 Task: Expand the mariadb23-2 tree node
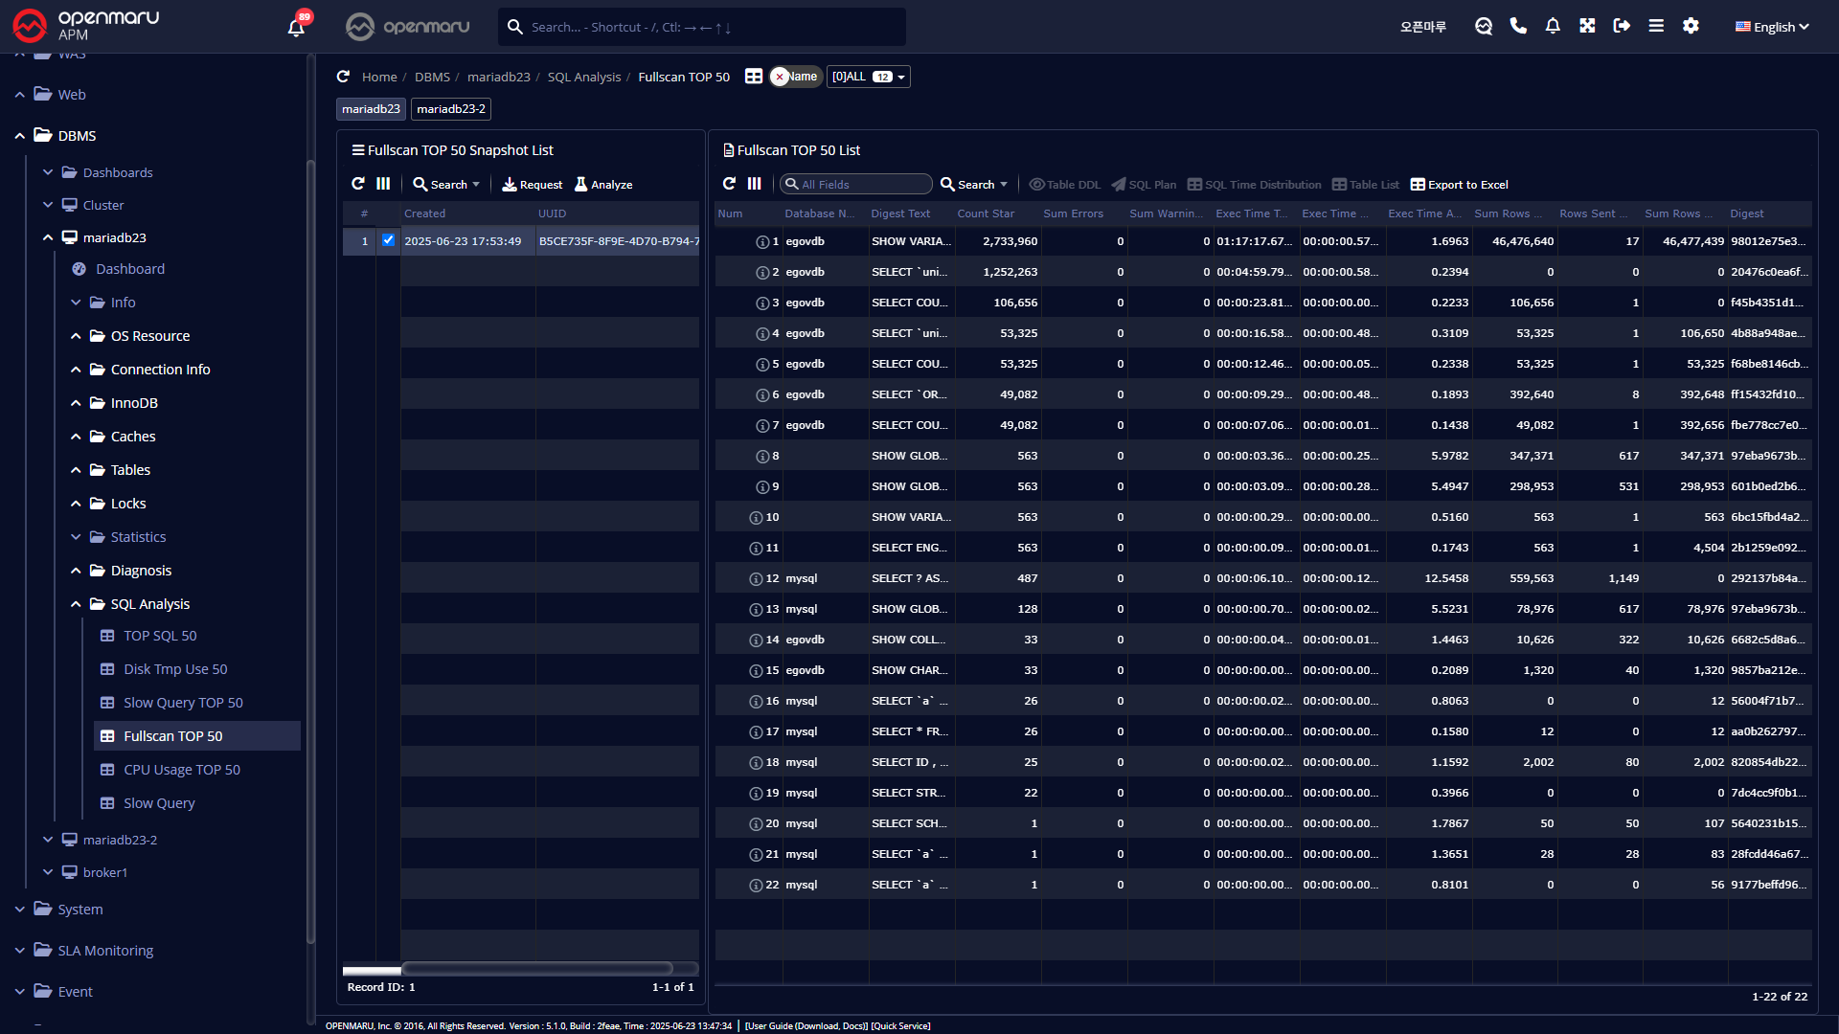click(48, 840)
